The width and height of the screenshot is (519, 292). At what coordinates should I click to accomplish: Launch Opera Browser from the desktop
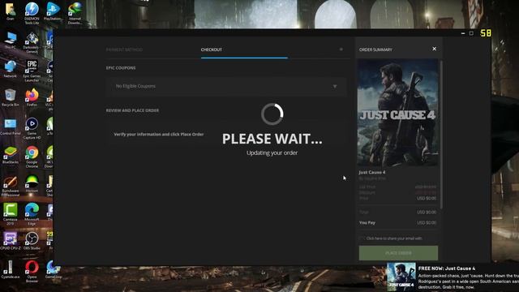(32, 271)
